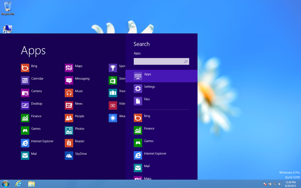Viewport: 301px width, 188px height.
Task: Open the Music app
Action: (74, 93)
